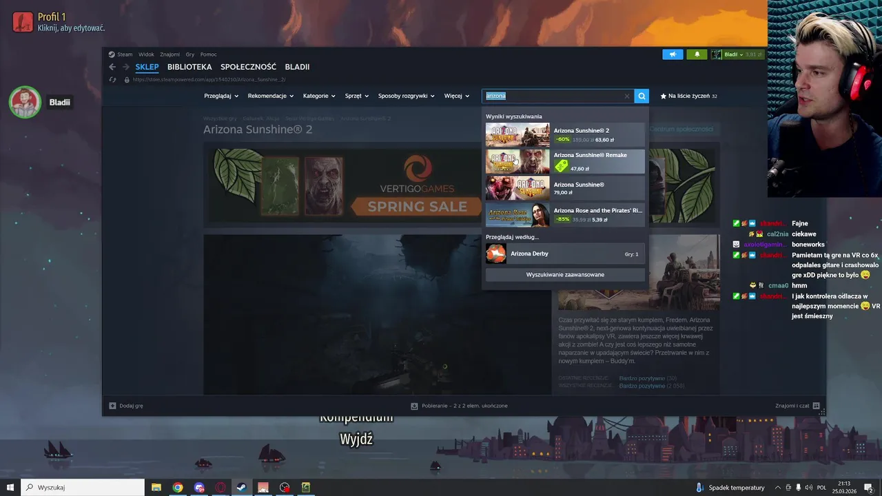Click the POL language indicator

821,487
